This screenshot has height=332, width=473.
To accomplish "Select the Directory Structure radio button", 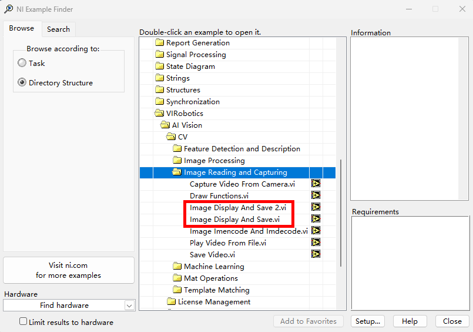I will tap(22, 83).
